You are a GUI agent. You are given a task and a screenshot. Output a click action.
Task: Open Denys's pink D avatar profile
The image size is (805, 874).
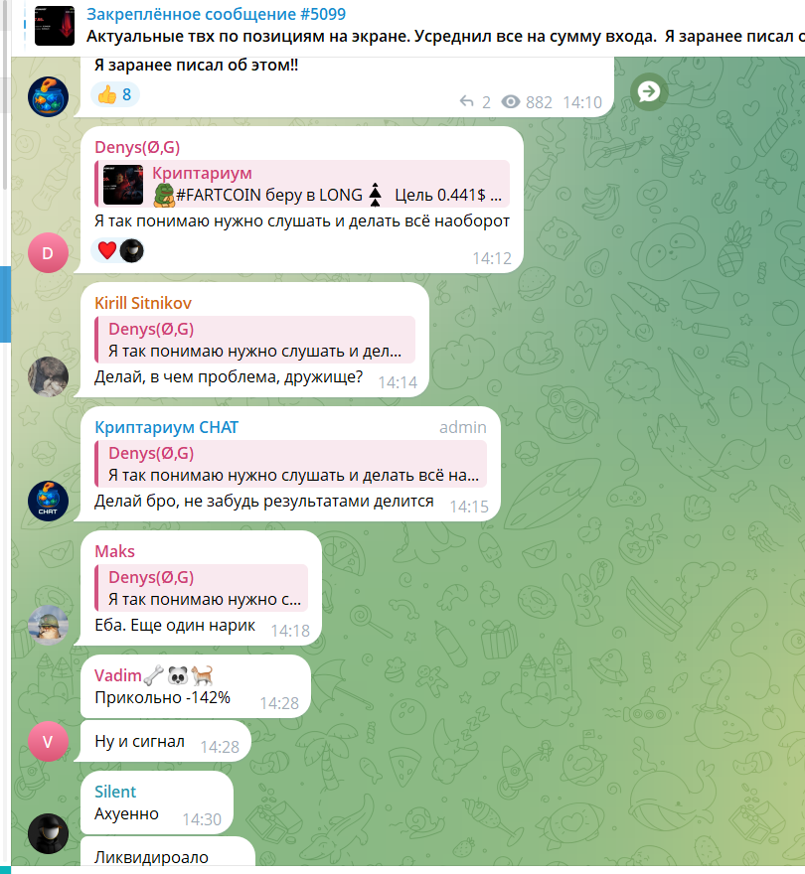point(48,253)
